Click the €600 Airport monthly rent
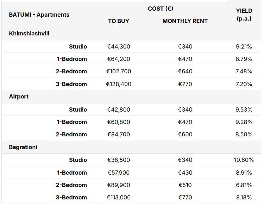 point(185,135)
